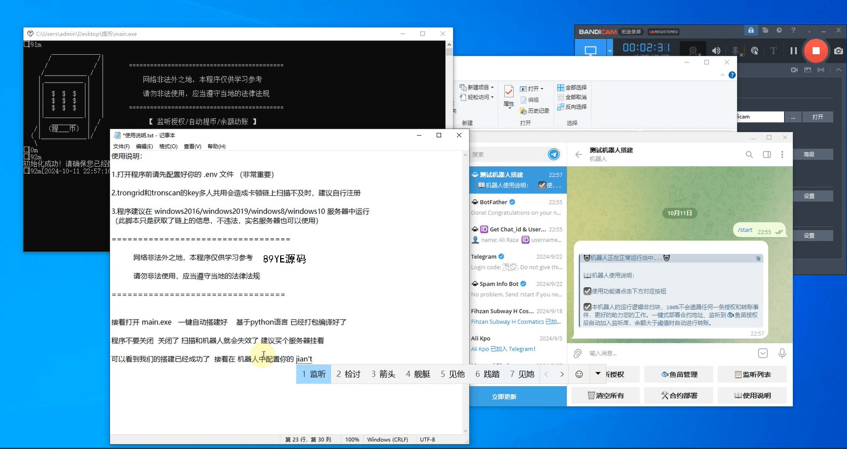Open Telegram chat three-dot menu
The image size is (847, 449).
point(782,155)
